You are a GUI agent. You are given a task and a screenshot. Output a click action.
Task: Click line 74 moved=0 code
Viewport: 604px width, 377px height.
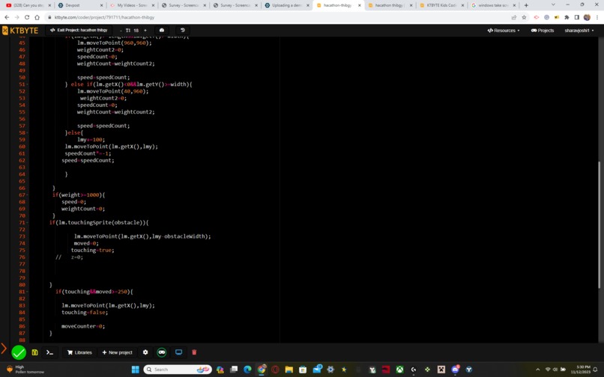click(x=86, y=244)
